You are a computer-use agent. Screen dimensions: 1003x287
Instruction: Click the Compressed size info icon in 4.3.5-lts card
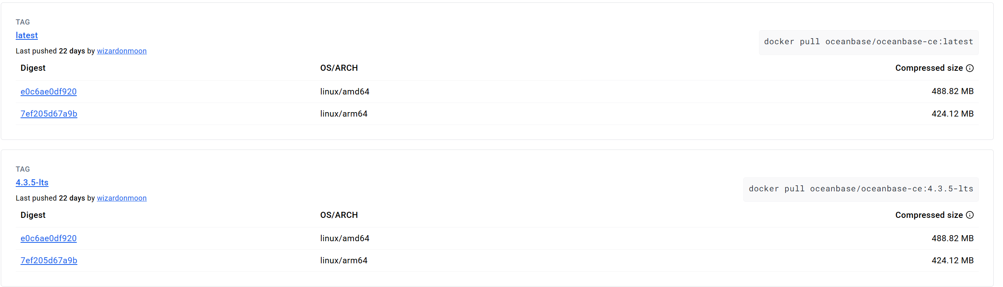point(970,215)
